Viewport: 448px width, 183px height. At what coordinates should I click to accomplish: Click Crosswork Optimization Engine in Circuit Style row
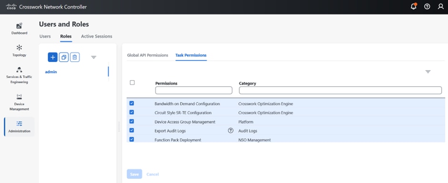[266, 113]
